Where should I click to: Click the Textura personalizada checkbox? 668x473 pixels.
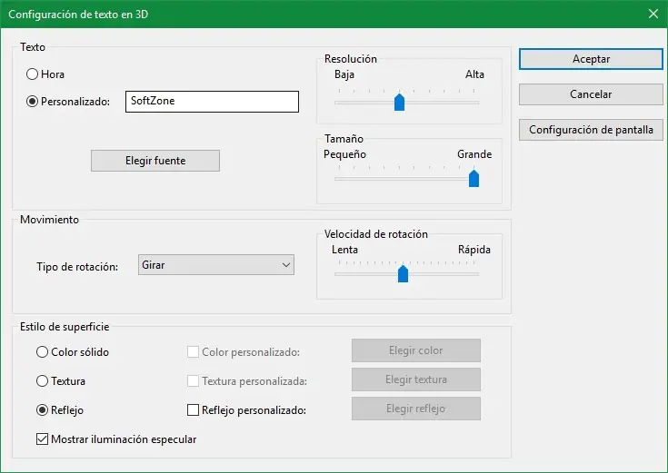point(193,380)
